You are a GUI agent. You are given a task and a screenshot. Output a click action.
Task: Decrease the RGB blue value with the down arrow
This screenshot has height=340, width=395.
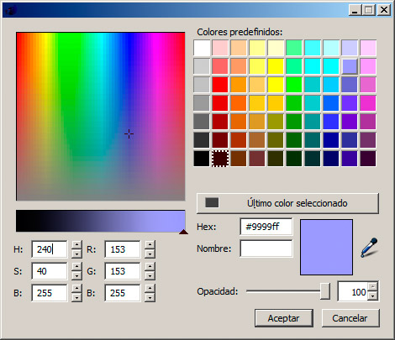[150, 297]
